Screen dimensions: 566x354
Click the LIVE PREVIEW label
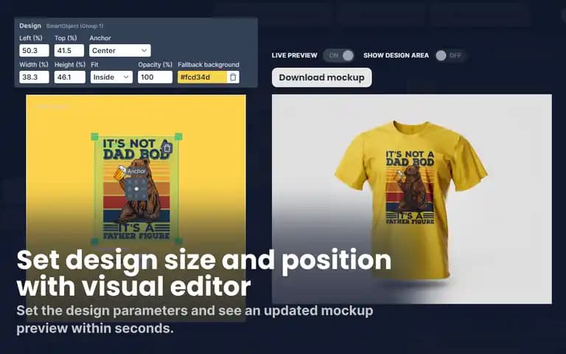pos(295,55)
